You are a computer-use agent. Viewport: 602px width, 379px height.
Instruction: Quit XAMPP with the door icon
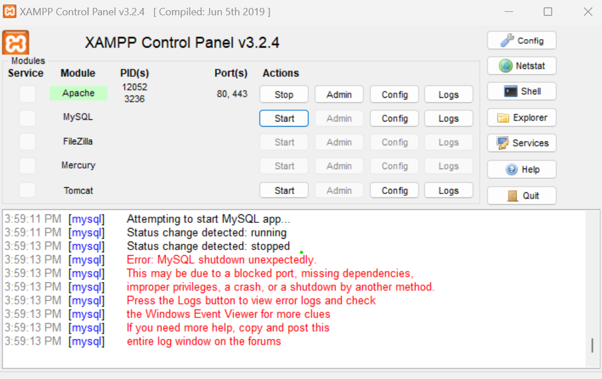tap(522, 196)
